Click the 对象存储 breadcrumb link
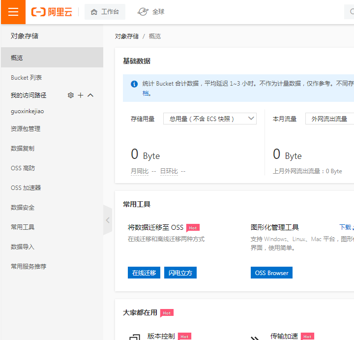354x340 pixels. 127,36
